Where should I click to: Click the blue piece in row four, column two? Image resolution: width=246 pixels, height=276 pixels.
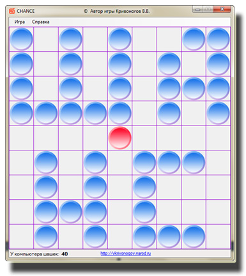click(46, 113)
